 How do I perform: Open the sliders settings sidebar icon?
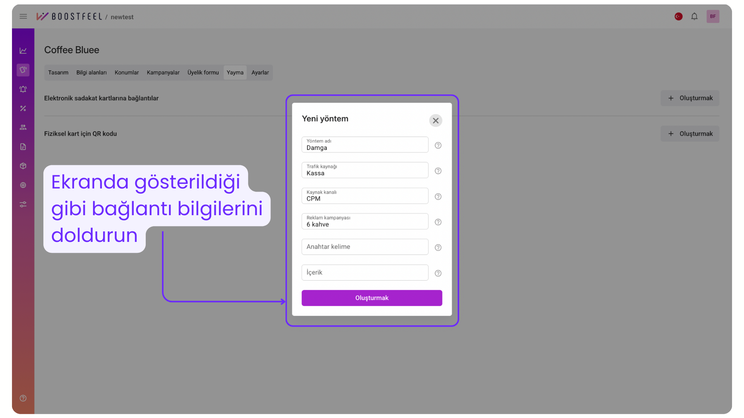coord(23,204)
